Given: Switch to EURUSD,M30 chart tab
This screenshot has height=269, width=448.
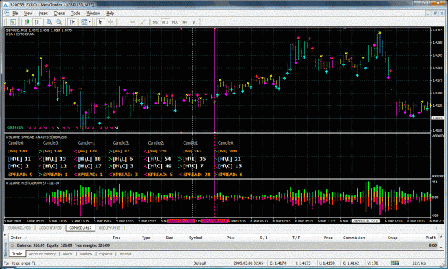Looking at the screenshot, I should 19,228.
